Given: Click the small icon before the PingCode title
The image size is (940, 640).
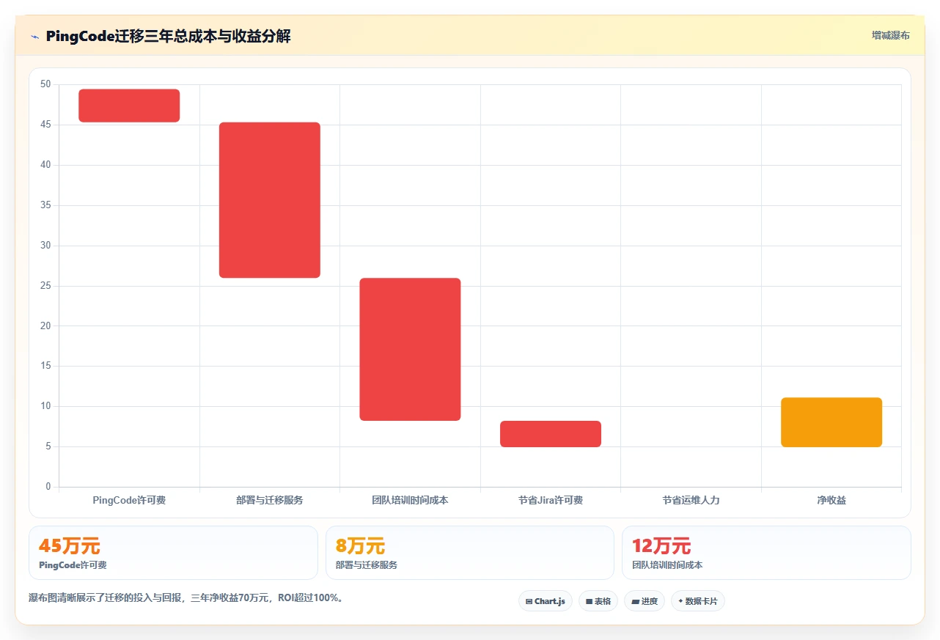Looking at the screenshot, I should point(34,37).
